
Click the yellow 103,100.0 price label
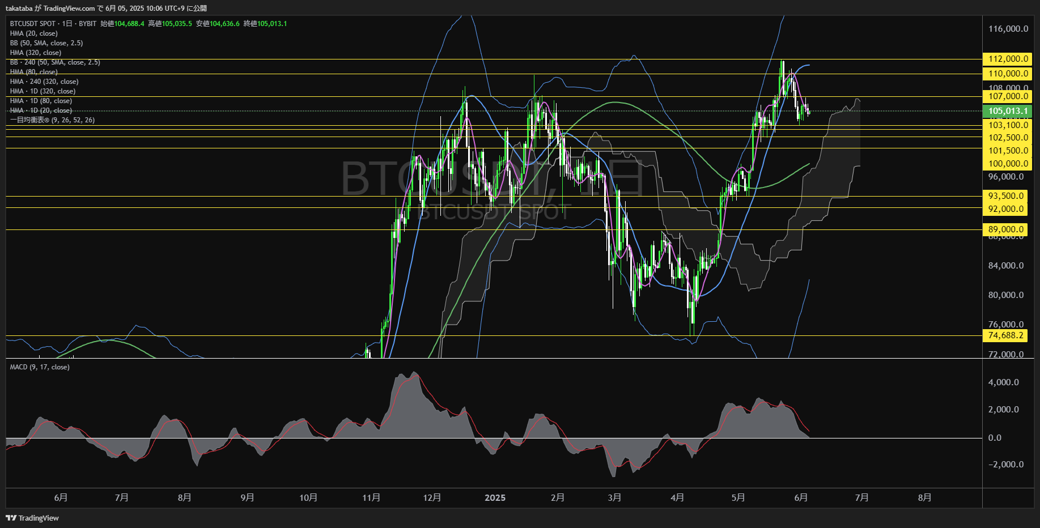click(x=1007, y=125)
